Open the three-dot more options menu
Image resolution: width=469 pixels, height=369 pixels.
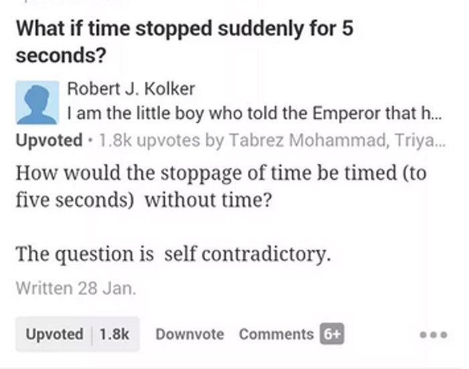click(x=433, y=335)
